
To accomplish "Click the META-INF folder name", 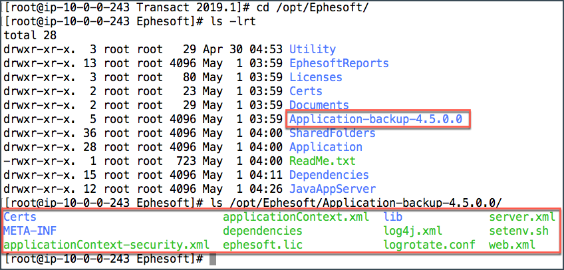I will pyautogui.click(x=30, y=231).
